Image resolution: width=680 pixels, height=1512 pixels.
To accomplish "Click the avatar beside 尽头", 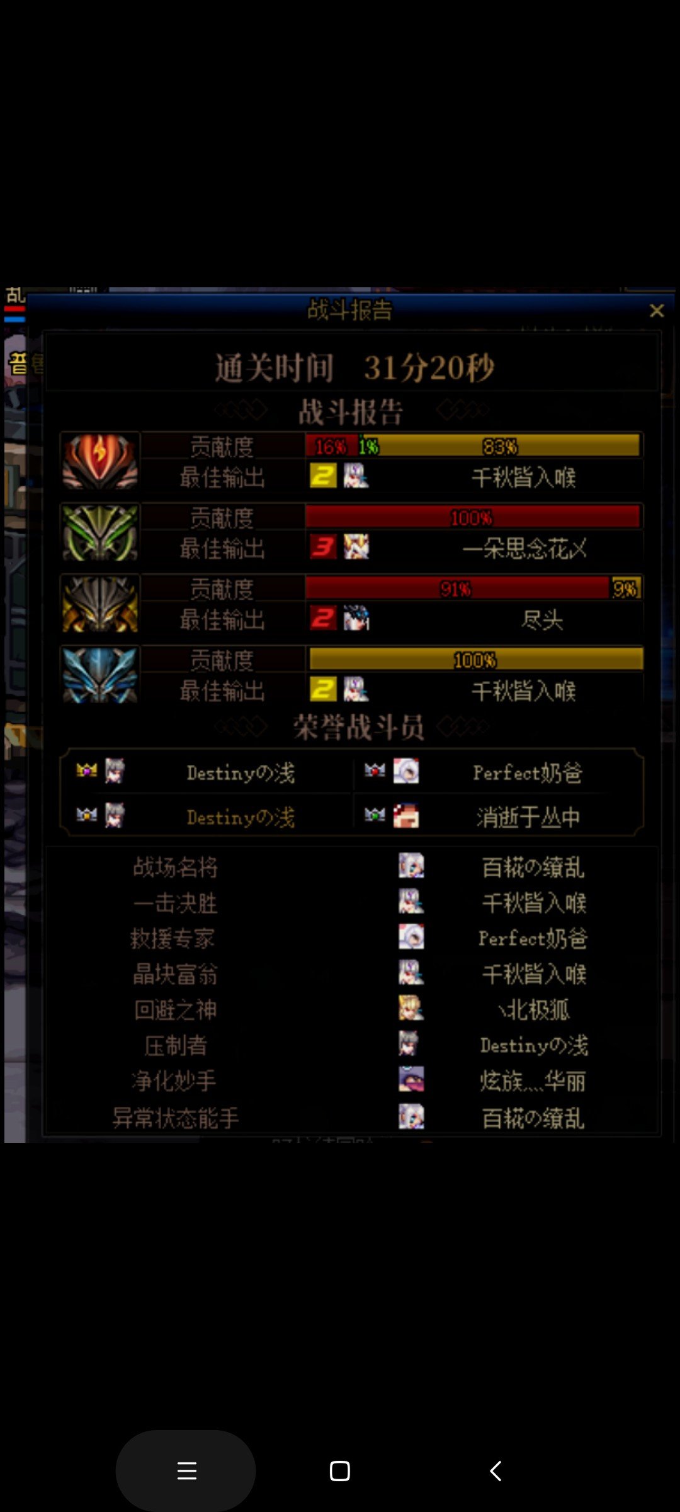I will [356, 618].
